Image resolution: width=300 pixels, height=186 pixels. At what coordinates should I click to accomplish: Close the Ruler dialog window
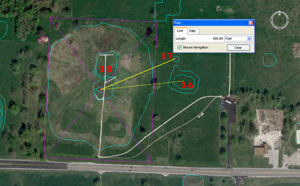250,23
